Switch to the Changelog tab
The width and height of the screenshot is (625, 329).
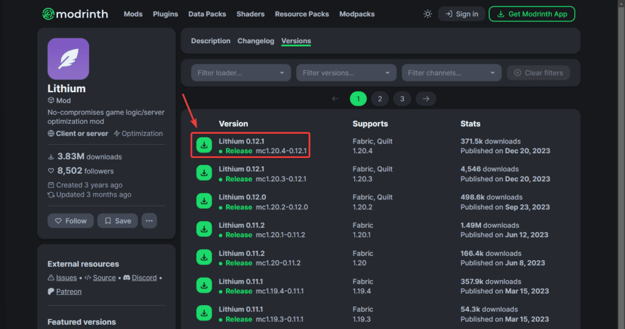pyautogui.click(x=256, y=41)
